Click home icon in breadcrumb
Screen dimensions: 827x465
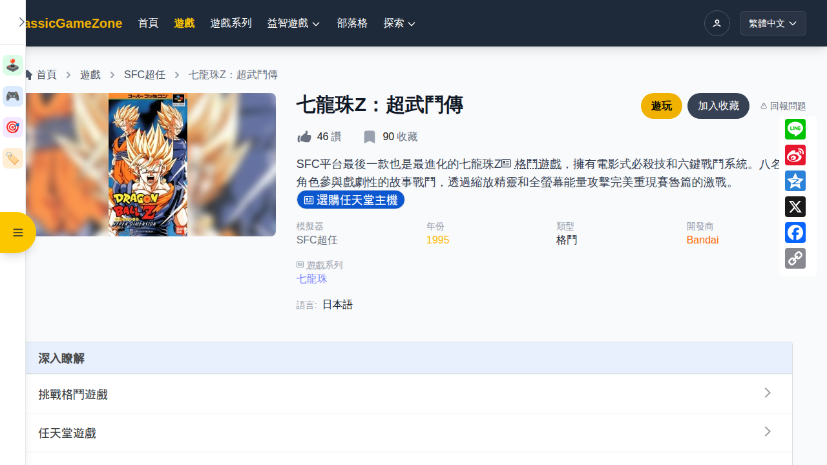[x=28, y=75]
